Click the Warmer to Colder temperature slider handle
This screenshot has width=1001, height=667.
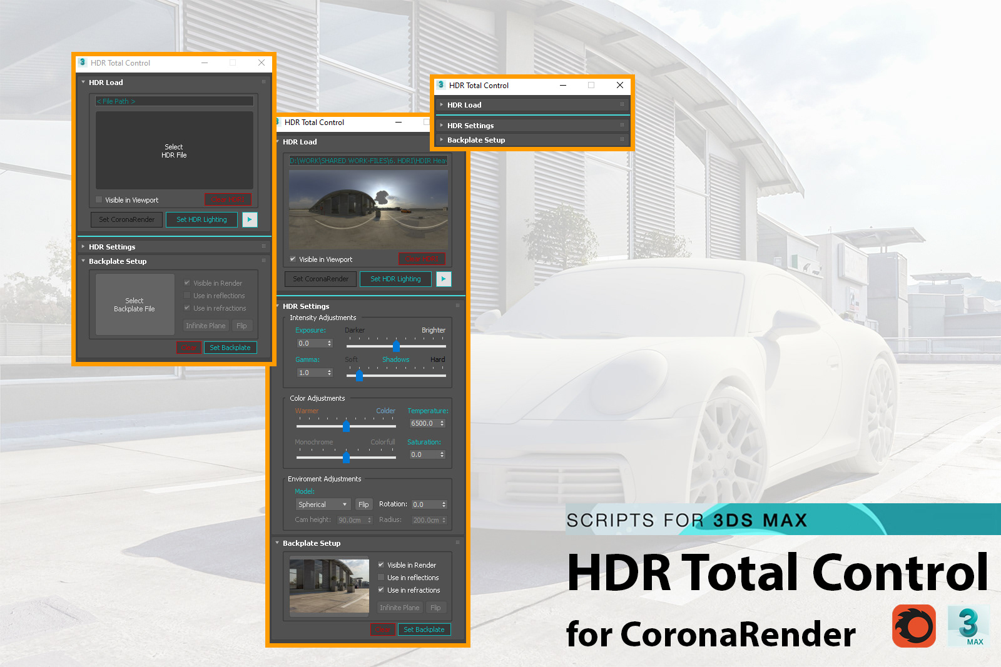click(346, 426)
